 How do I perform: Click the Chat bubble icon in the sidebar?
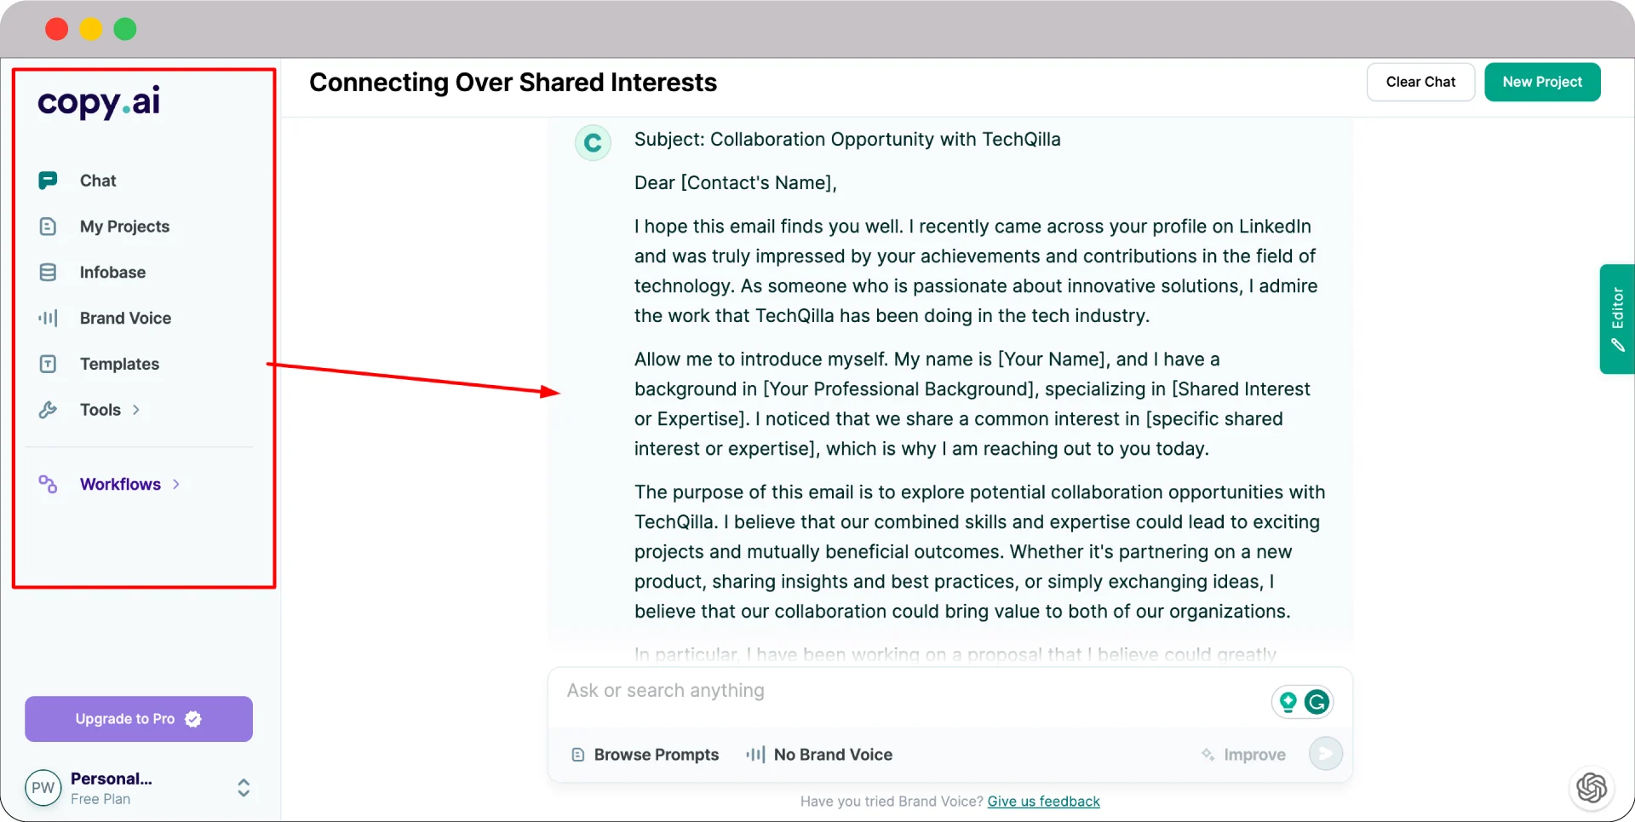pos(48,181)
